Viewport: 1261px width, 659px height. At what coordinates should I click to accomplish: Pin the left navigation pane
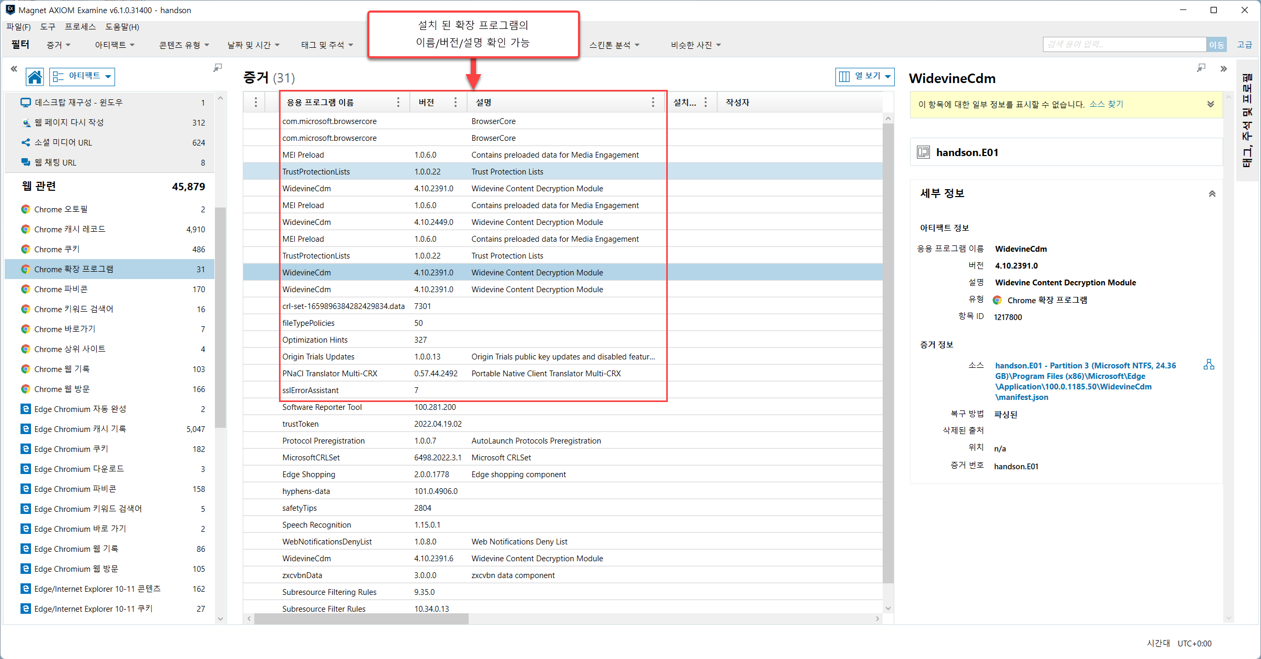[x=218, y=68]
